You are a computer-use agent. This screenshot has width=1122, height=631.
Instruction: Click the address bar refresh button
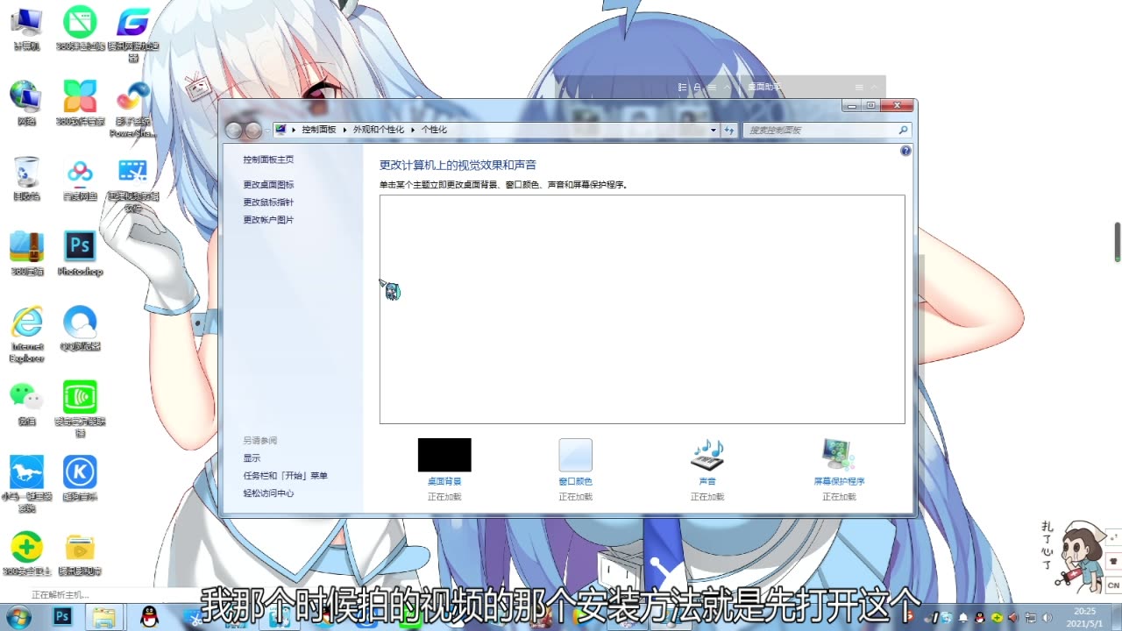[729, 130]
